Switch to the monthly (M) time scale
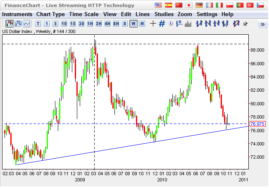The image size is (269, 188). click(x=142, y=24)
